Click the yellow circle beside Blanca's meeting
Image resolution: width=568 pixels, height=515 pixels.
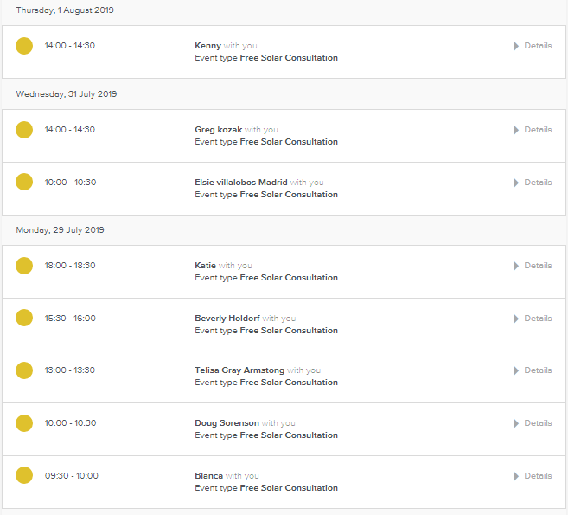pos(24,476)
